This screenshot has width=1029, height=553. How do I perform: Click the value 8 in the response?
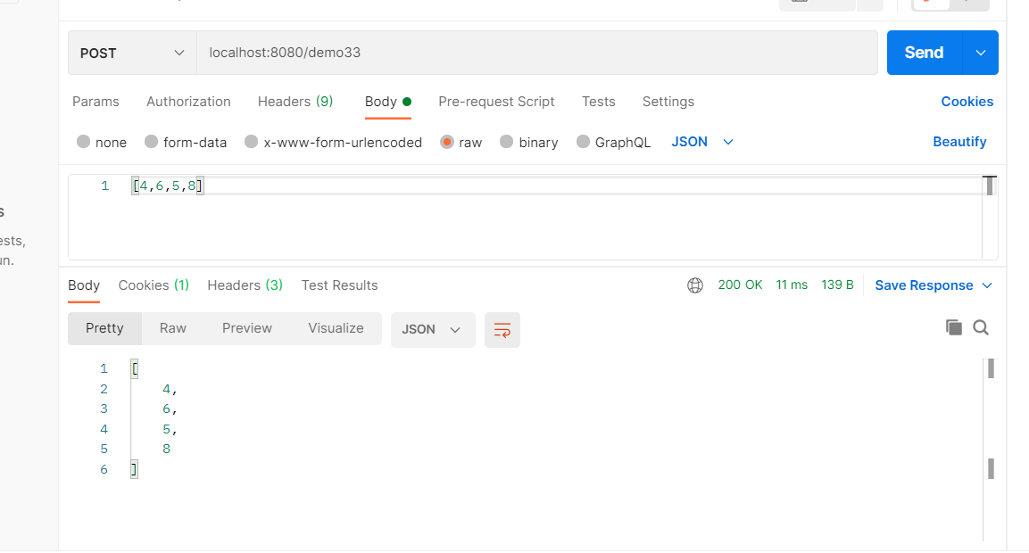pos(166,450)
